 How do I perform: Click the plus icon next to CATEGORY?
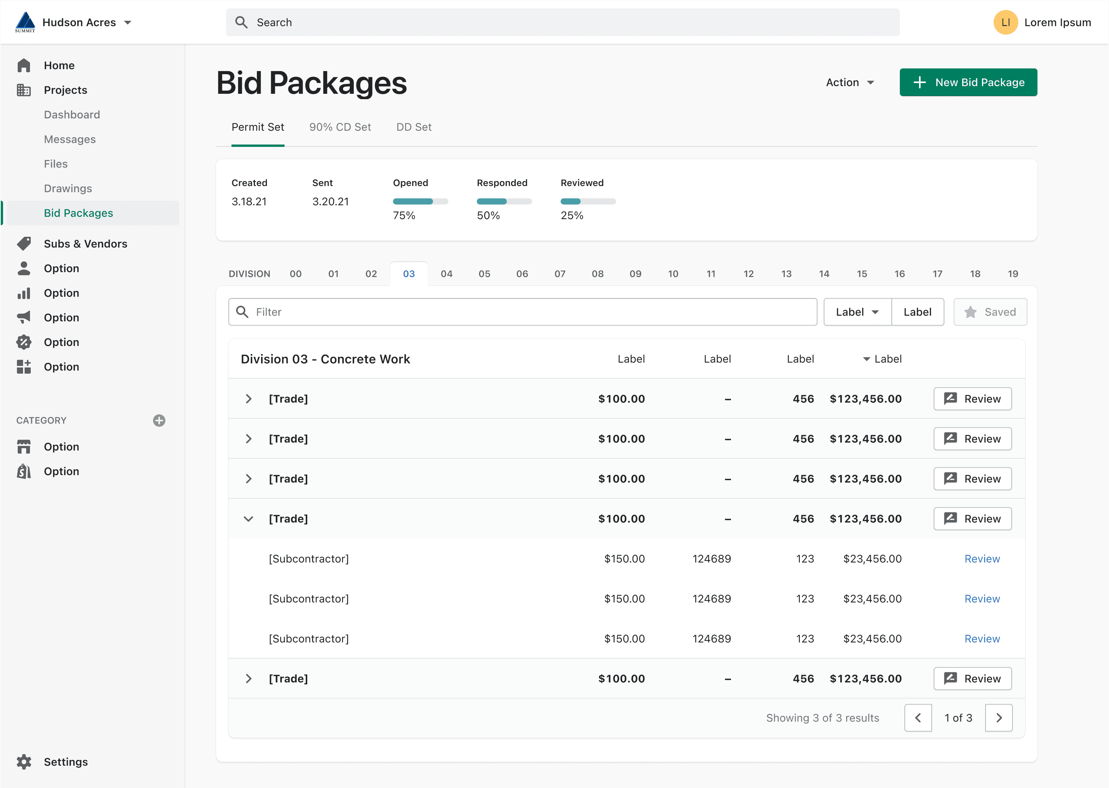tap(159, 421)
